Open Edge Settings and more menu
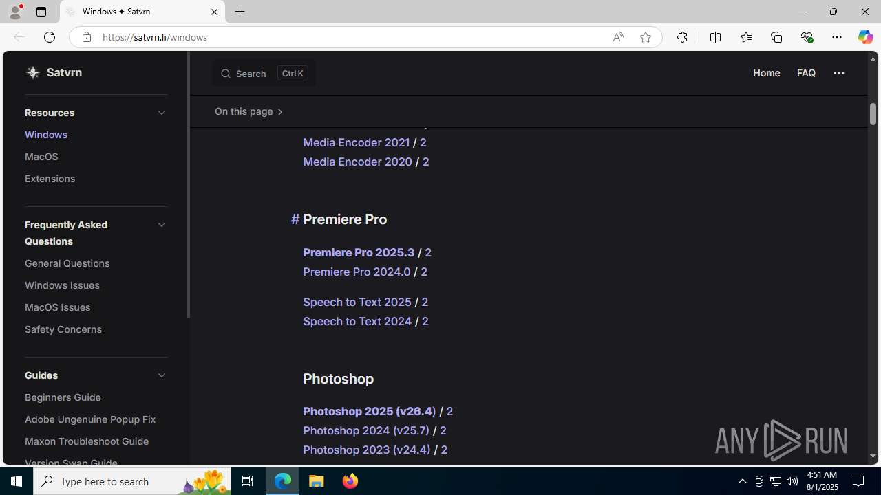The width and height of the screenshot is (881, 495). click(x=837, y=37)
